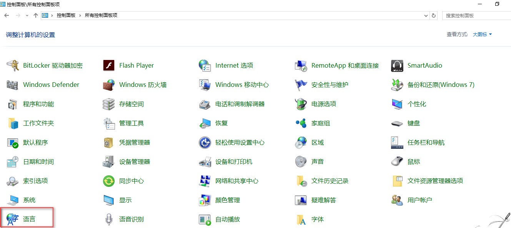This screenshot has width=511, height=228.
Task: Open the 管理工具 gear icon
Action: 109,123
